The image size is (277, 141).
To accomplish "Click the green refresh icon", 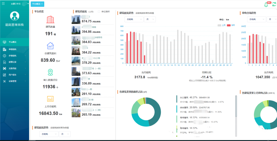I will (274, 4).
